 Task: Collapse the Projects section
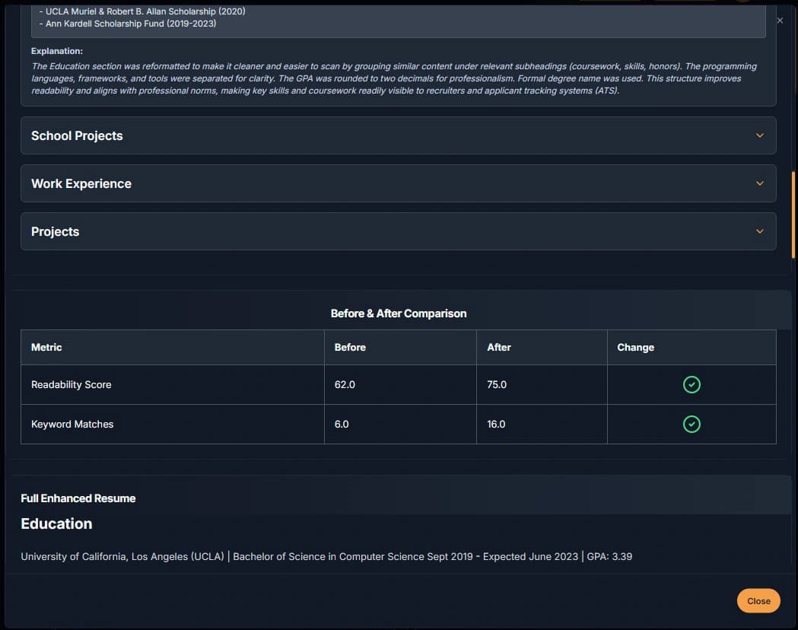point(399,231)
